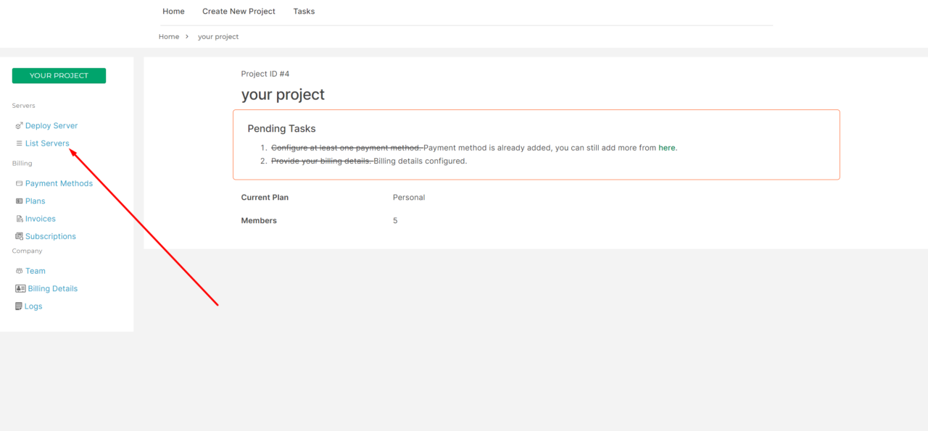Select the Team people icon
The height and width of the screenshot is (431, 928).
[x=20, y=270]
